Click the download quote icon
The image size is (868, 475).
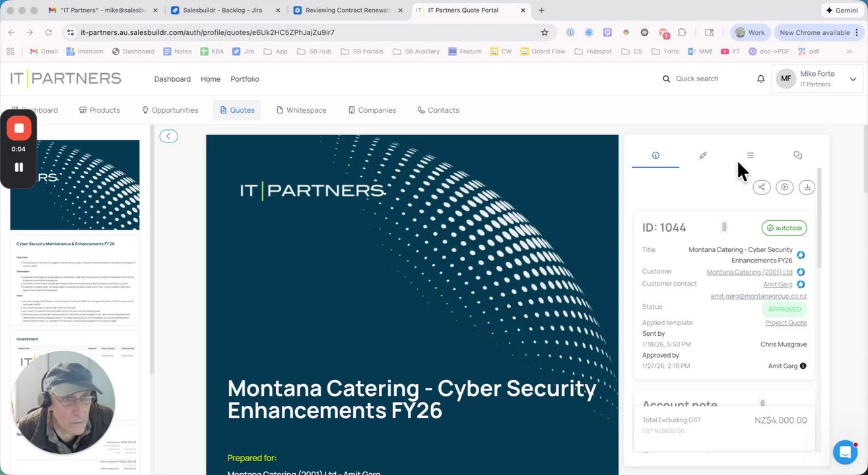tap(807, 187)
